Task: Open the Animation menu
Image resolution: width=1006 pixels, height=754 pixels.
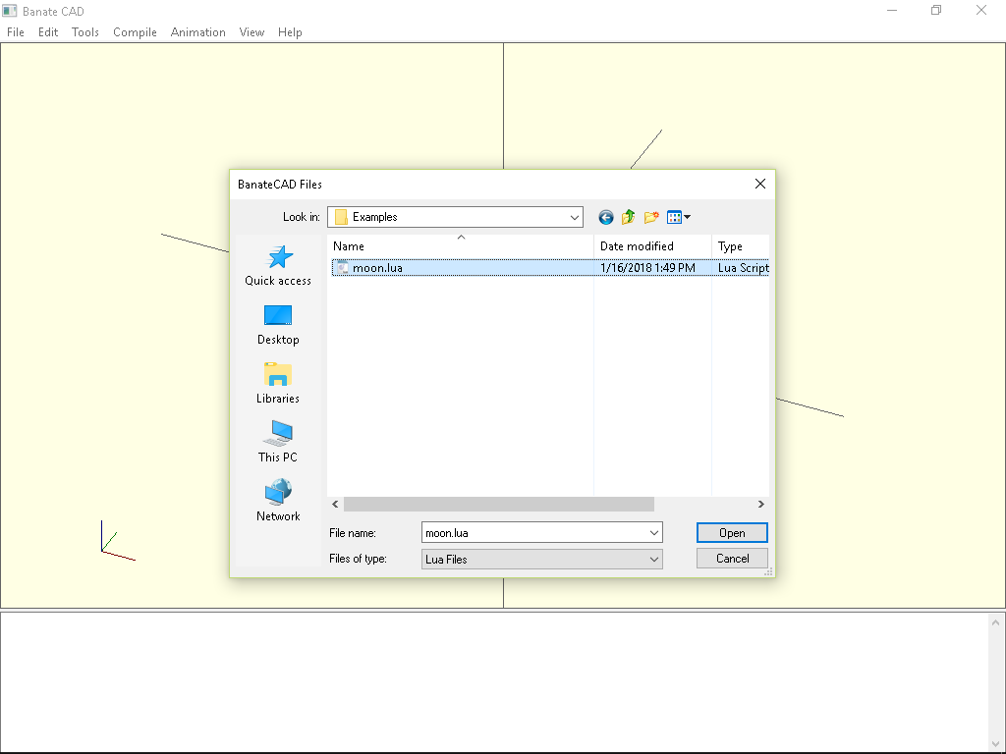Action: [197, 32]
